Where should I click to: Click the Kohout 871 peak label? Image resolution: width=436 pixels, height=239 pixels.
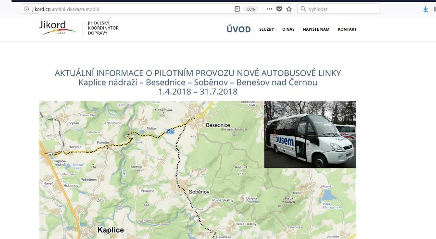(241, 170)
